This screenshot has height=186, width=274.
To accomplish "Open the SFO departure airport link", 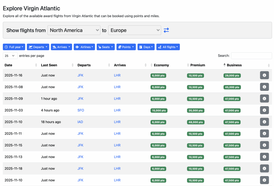I will [81, 110].
